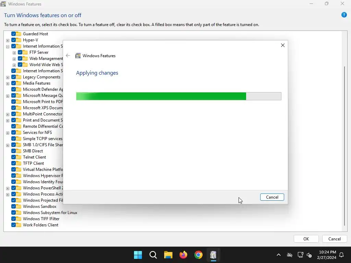Open taskbar Search

click(x=153, y=255)
